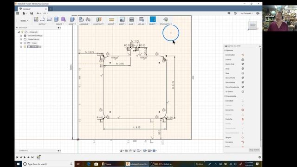Select the Construct plane icon
Screen dimensions: 297x167
click(x=99, y=19)
